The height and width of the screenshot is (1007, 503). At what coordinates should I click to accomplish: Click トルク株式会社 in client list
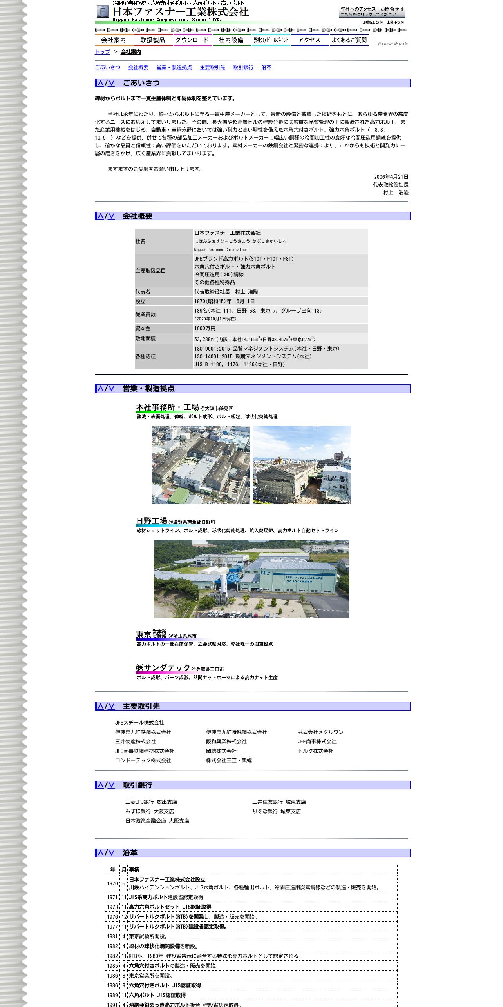click(x=315, y=751)
